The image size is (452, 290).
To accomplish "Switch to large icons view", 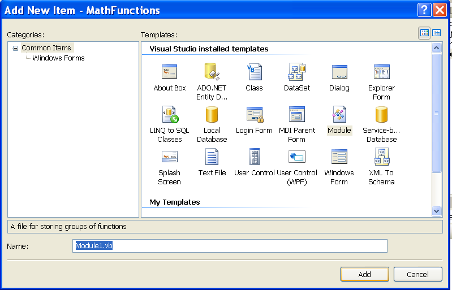I will point(424,33).
